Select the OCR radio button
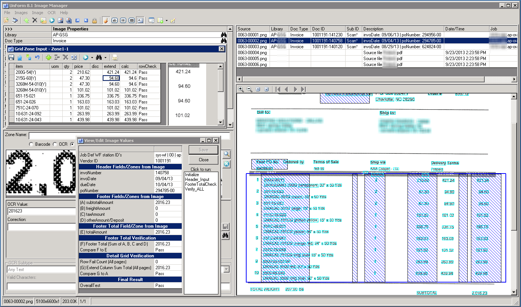This screenshot has height=307, width=521. coord(55,144)
